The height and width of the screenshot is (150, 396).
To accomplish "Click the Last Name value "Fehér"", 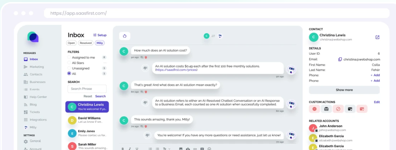I will pyautogui.click(x=375, y=70).
